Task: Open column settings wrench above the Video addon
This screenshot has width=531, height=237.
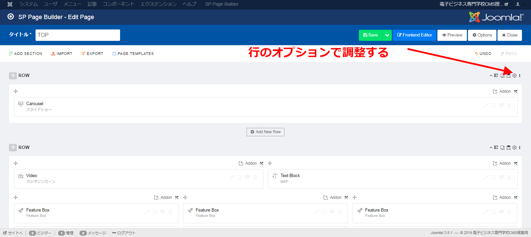Action: pos(261,163)
